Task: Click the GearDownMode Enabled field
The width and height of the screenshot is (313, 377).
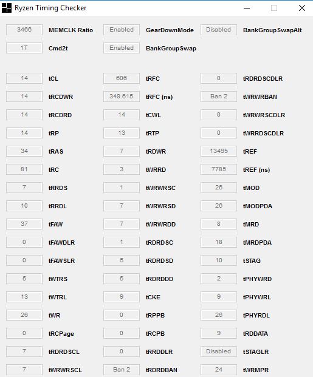Action: 122,30
